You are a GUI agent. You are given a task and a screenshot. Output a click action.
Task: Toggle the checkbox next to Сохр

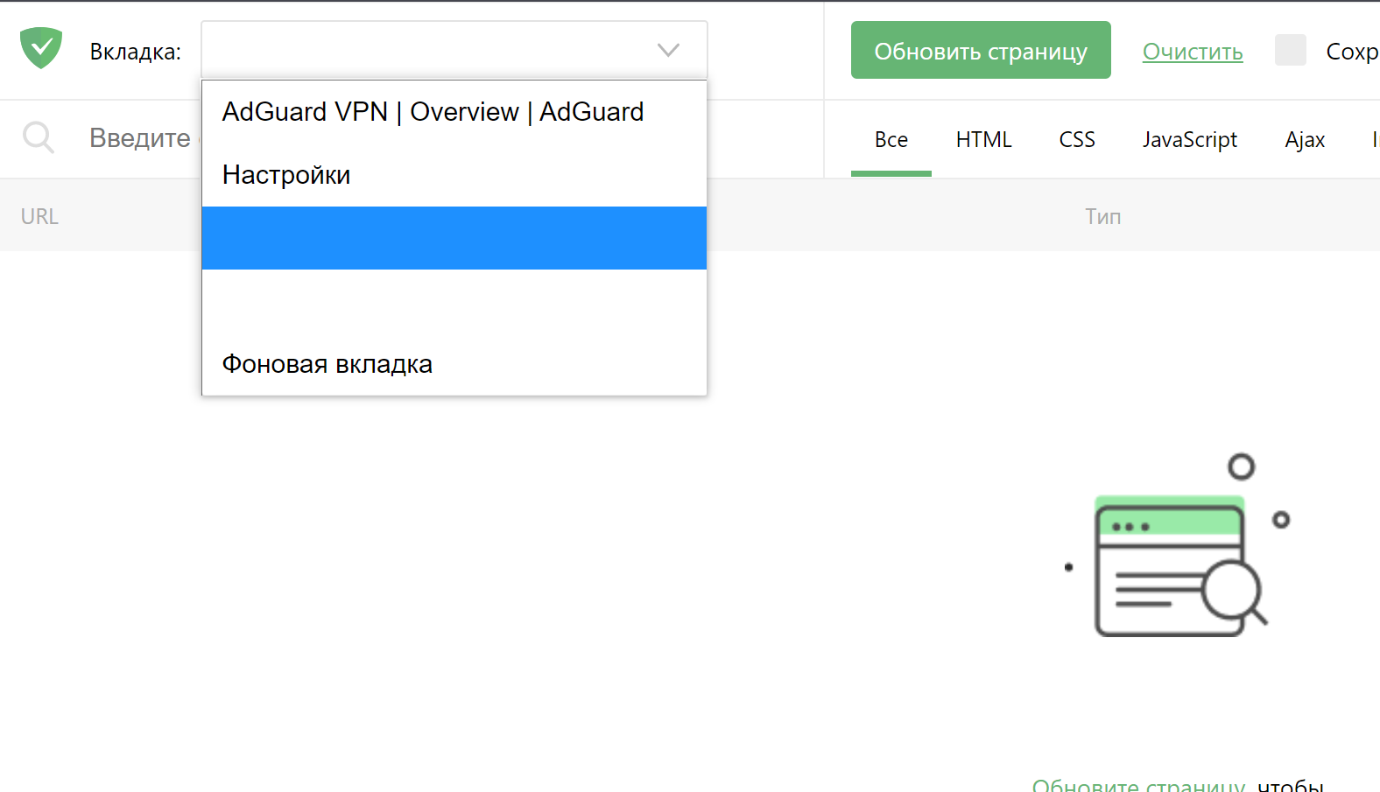pos(1291,50)
